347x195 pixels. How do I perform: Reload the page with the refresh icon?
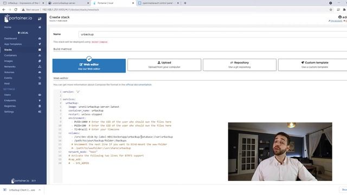click(16, 10)
